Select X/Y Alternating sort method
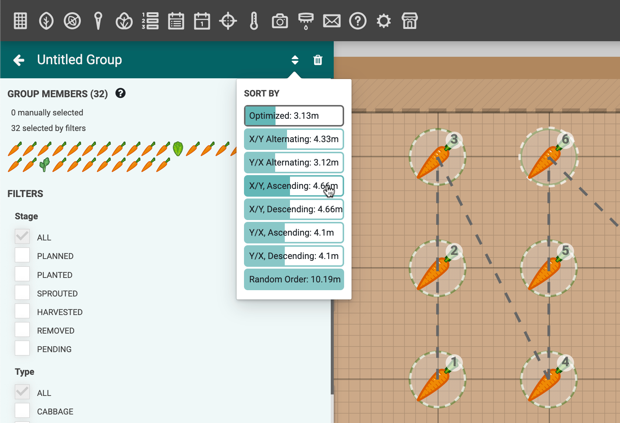Viewport: 620px width, 423px height. click(x=294, y=139)
